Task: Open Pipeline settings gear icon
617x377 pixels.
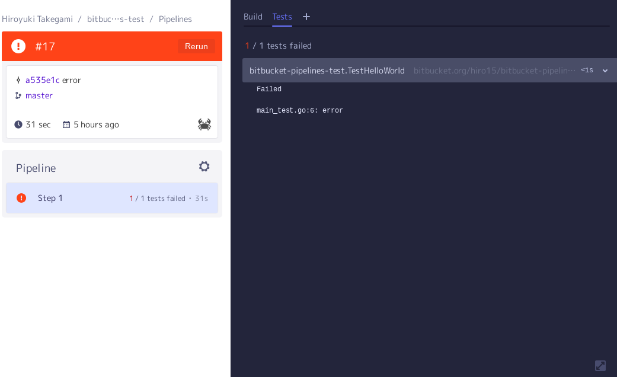Action: (x=204, y=167)
